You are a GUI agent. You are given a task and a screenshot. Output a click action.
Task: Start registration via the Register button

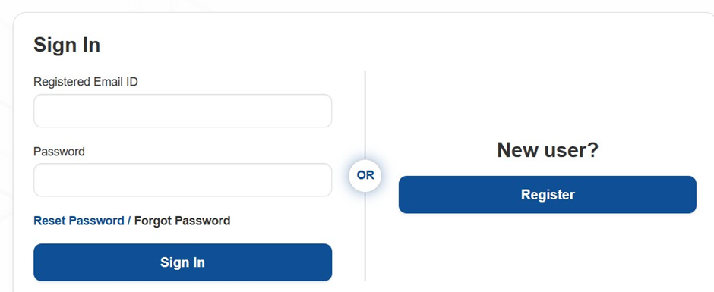pos(548,195)
